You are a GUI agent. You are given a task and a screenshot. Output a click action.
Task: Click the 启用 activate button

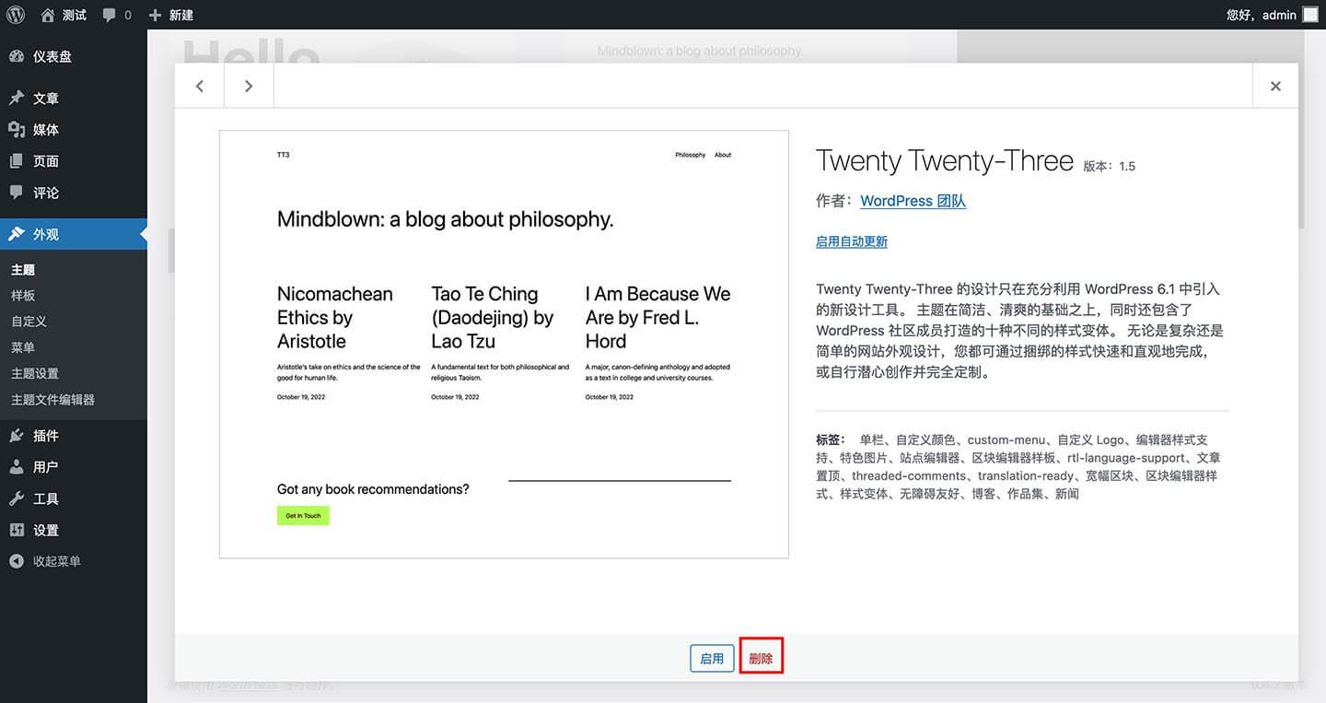point(712,659)
